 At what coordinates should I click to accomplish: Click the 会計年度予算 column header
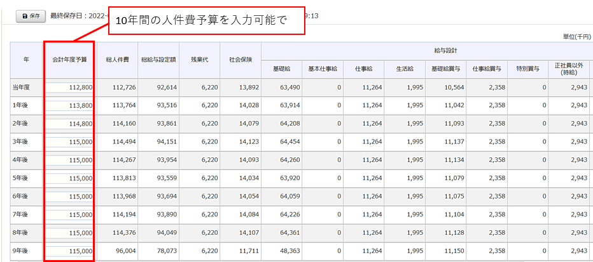coord(69,60)
